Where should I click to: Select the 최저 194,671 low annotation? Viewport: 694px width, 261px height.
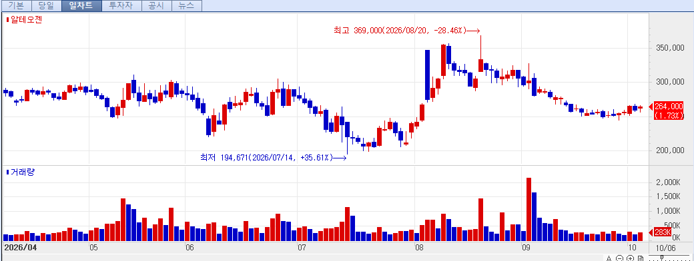click(274, 157)
